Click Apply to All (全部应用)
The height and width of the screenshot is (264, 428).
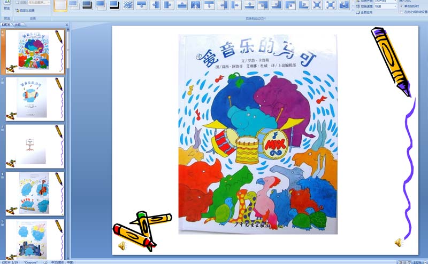(364, 12)
